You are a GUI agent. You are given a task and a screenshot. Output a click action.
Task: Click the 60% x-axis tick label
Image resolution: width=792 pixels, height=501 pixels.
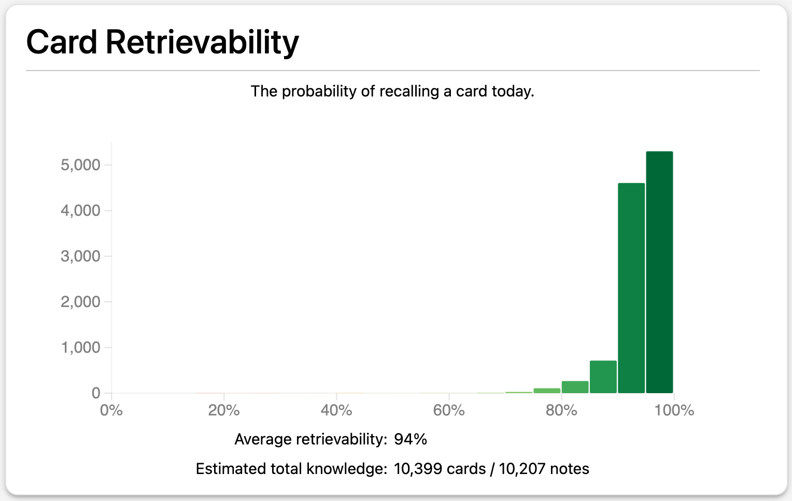pyautogui.click(x=449, y=410)
